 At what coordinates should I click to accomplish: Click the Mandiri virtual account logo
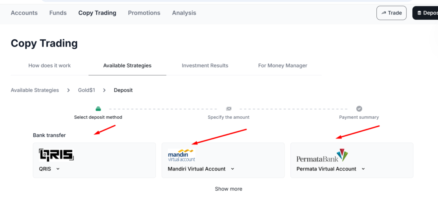tap(181, 155)
